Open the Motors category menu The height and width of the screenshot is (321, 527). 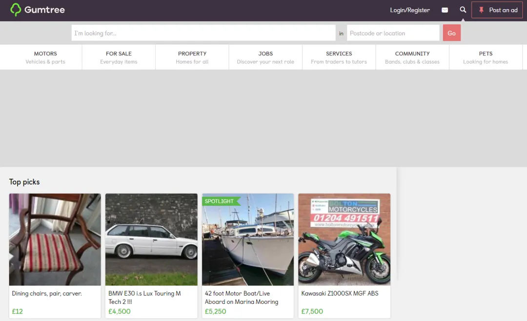pyautogui.click(x=45, y=57)
